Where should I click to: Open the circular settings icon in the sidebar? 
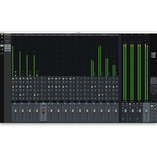(2, 42)
